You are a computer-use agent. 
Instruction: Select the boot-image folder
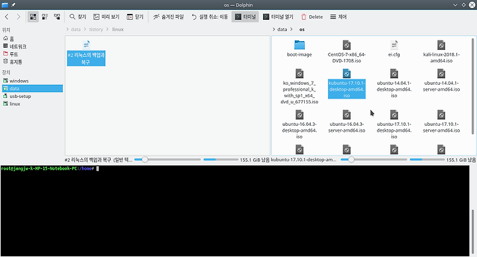click(299, 48)
